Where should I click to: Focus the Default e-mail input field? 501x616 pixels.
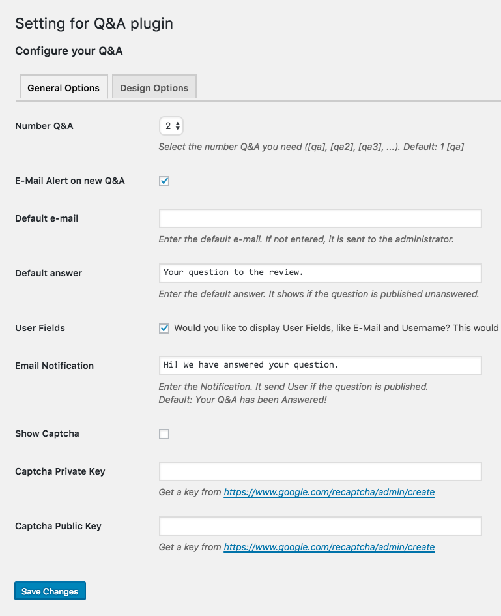[x=321, y=218]
